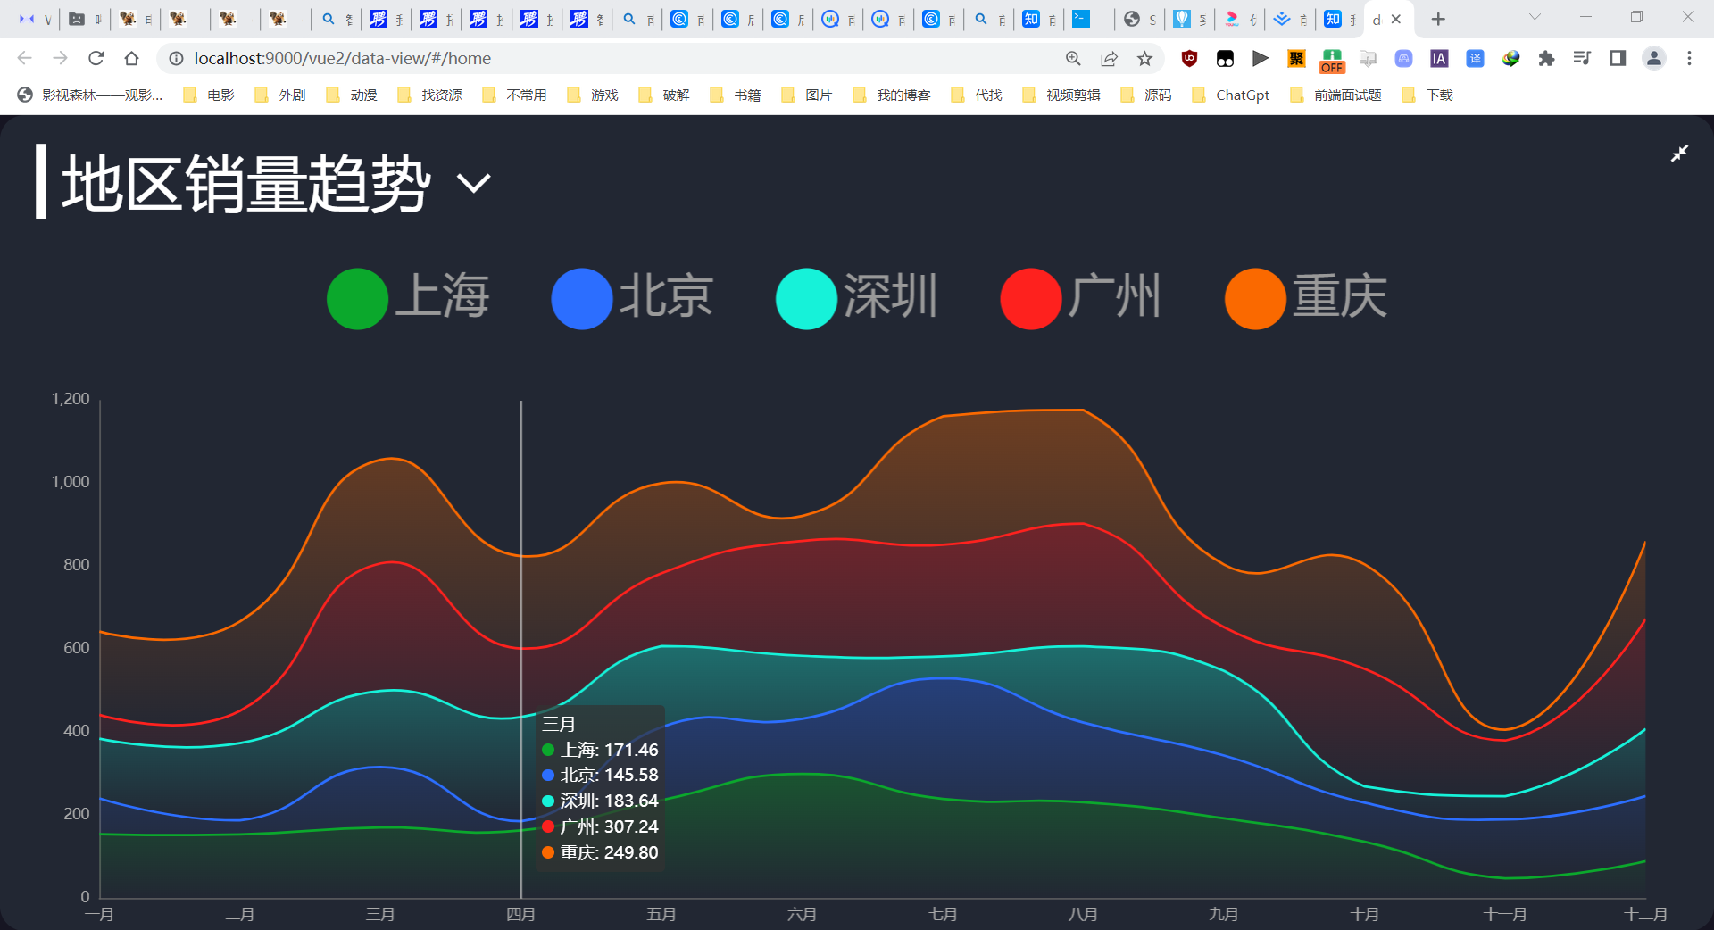The image size is (1714, 930).
Task: Open the uBlock Origin extension
Action: 1189,58
